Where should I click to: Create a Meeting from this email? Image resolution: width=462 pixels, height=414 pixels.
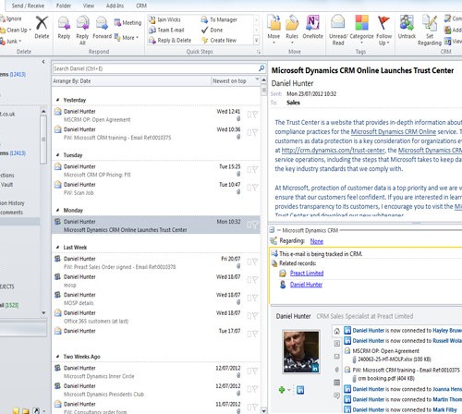[128, 23]
